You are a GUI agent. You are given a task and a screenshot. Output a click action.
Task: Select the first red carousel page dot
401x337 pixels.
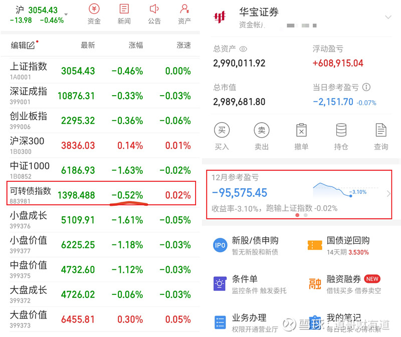(297, 215)
